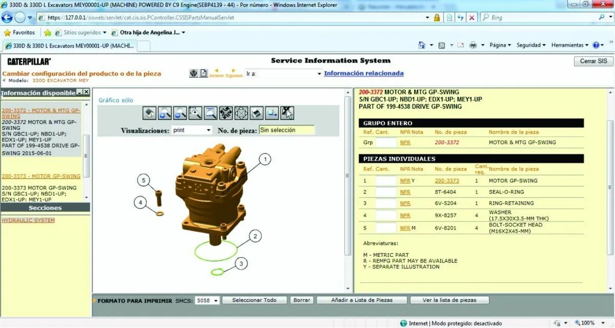
Task: Close the Información disponible panel
Action: [87, 92]
